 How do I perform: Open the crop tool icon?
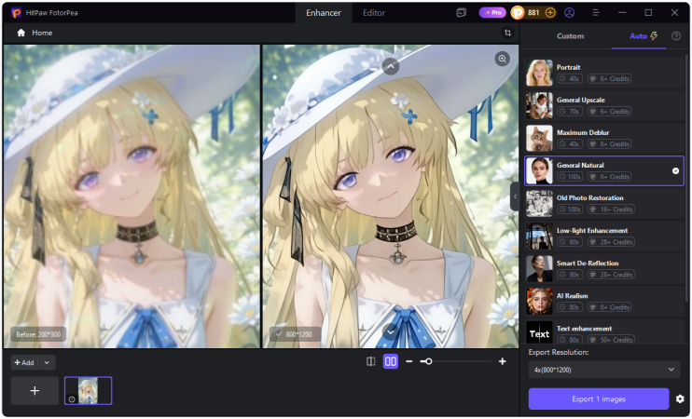tap(507, 33)
